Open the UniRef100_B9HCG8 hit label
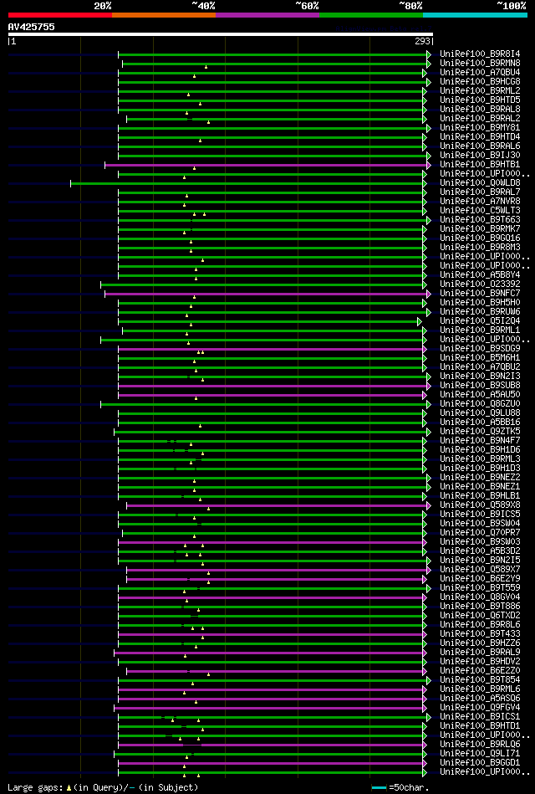Image resolution: width=535 pixels, height=794 pixels. 481,81
